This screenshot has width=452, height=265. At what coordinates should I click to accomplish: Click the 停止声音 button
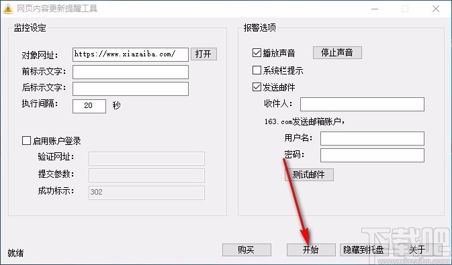[337, 52]
